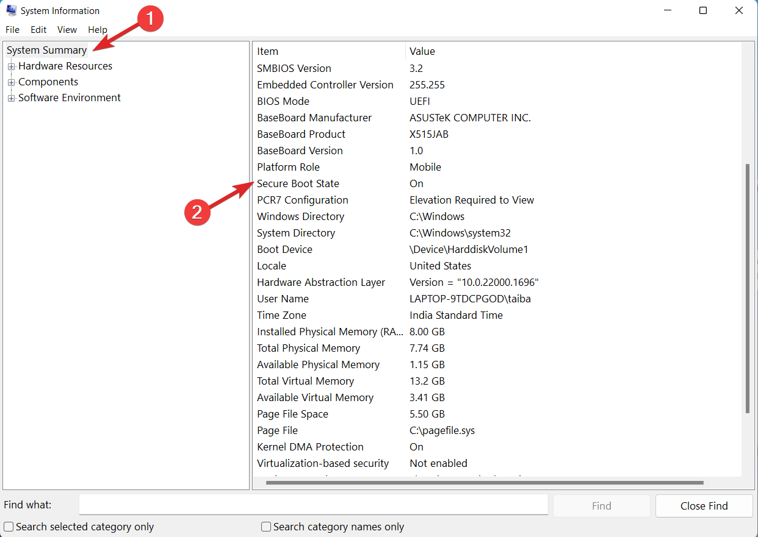Open the Help menu
Viewport: 758px width, 537px height.
(x=98, y=29)
